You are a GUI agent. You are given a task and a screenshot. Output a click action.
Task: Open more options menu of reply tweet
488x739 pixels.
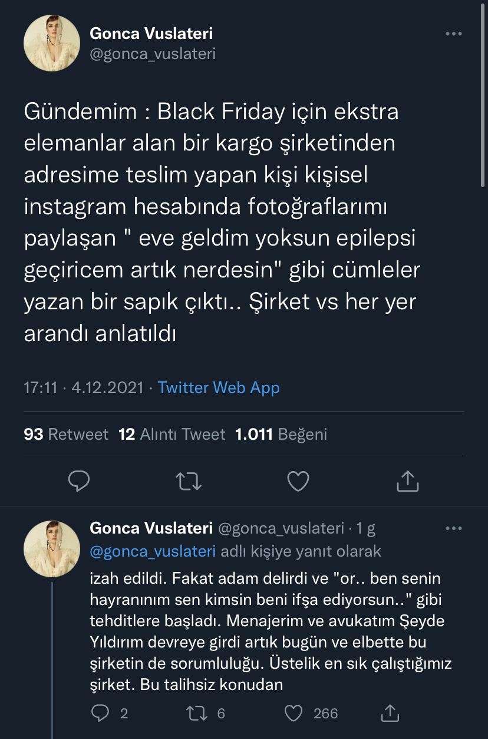454,528
